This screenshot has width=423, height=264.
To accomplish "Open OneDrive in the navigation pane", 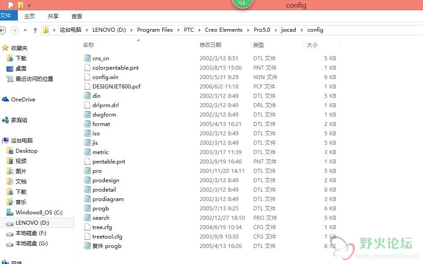I will click(x=23, y=99).
